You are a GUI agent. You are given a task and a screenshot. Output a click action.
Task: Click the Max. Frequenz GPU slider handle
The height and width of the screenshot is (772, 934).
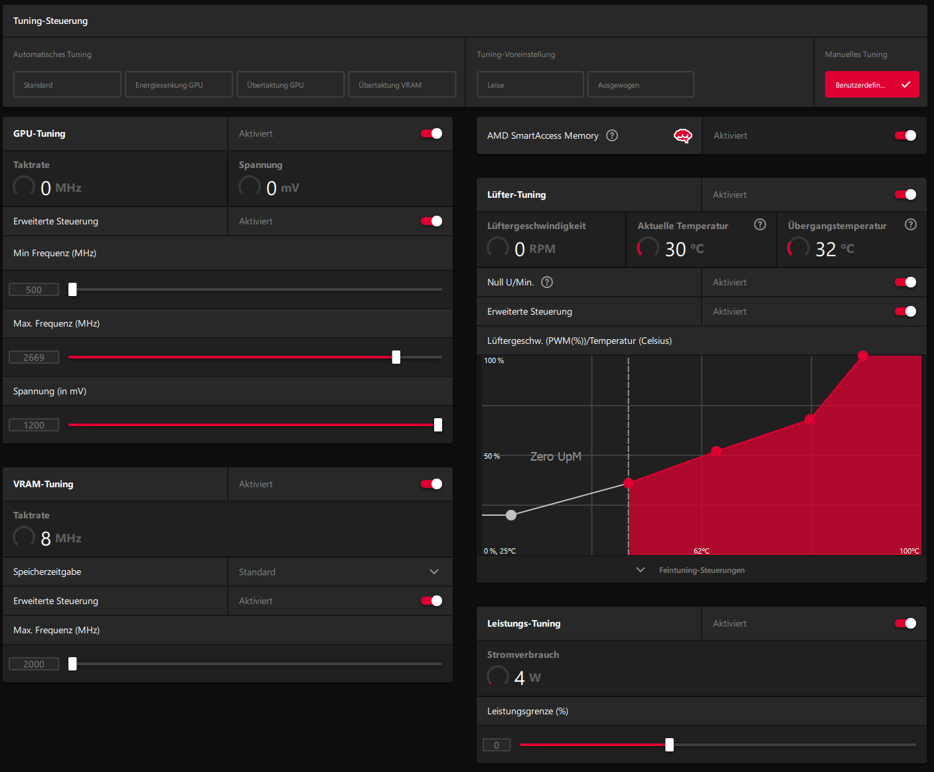click(x=396, y=357)
